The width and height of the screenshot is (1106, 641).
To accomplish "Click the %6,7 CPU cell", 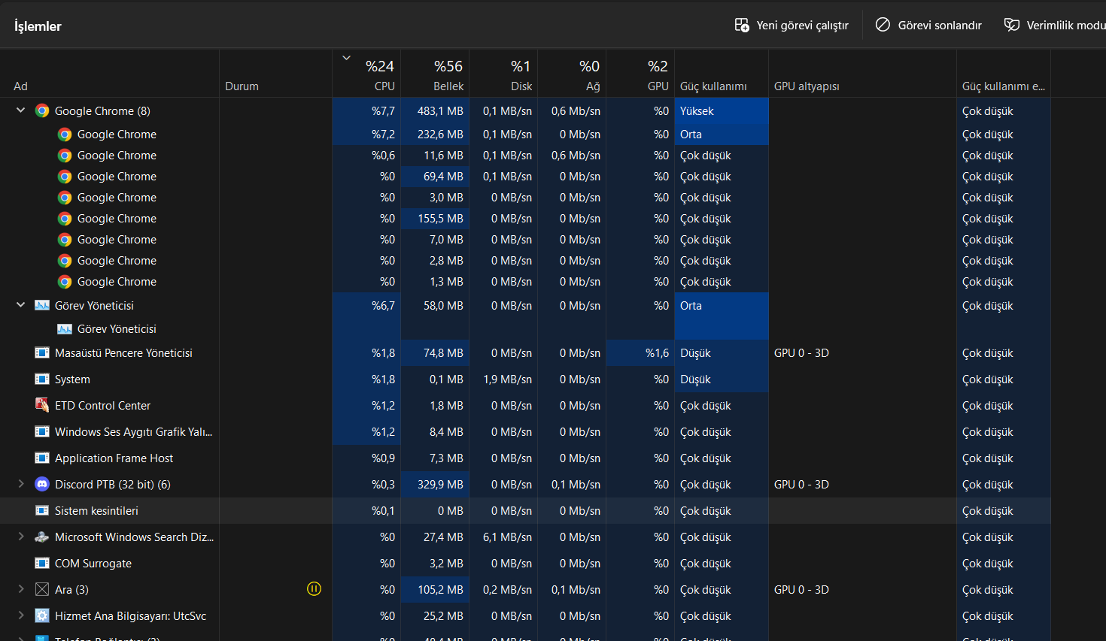I will coord(366,306).
